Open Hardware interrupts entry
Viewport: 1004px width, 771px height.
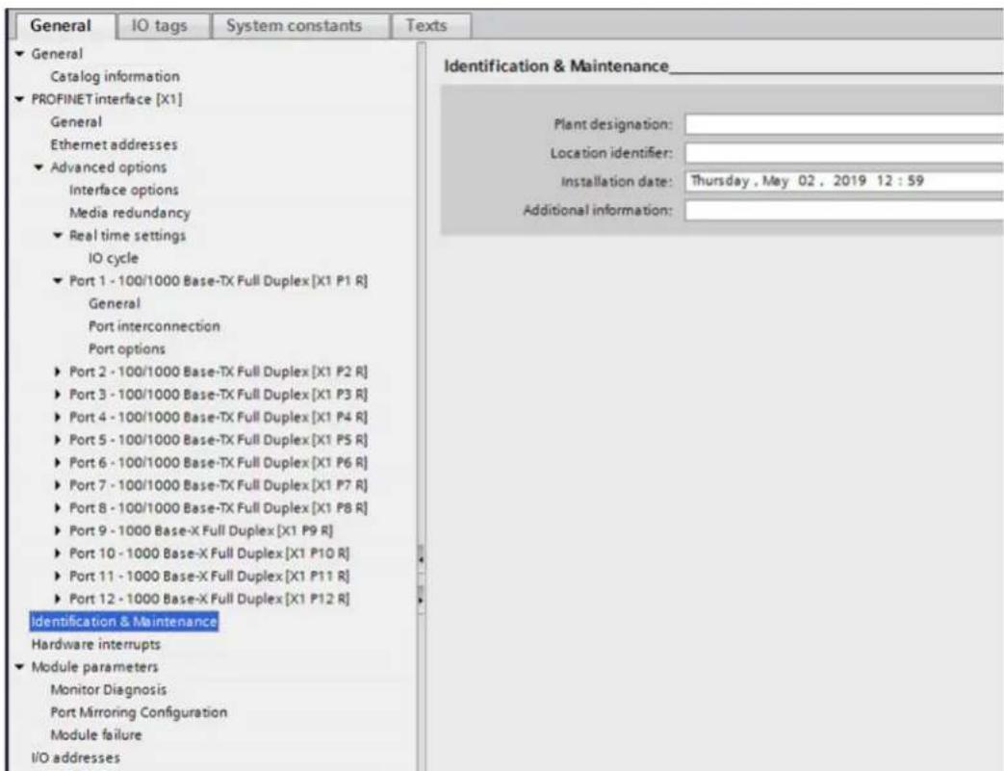[96, 644]
